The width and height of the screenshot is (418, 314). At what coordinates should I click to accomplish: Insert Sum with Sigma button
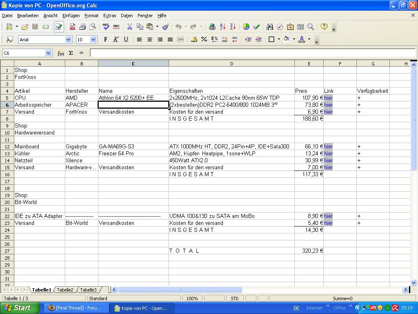tap(71, 53)
